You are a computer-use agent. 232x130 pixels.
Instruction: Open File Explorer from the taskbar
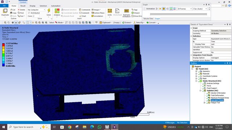click(84, 127)
